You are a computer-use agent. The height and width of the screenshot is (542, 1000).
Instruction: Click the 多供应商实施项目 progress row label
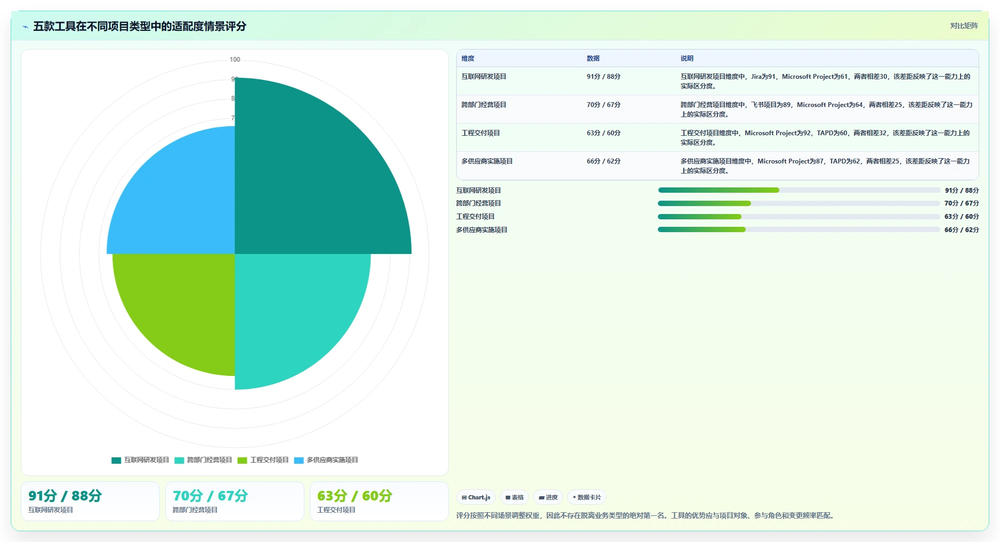click(482, 230)
